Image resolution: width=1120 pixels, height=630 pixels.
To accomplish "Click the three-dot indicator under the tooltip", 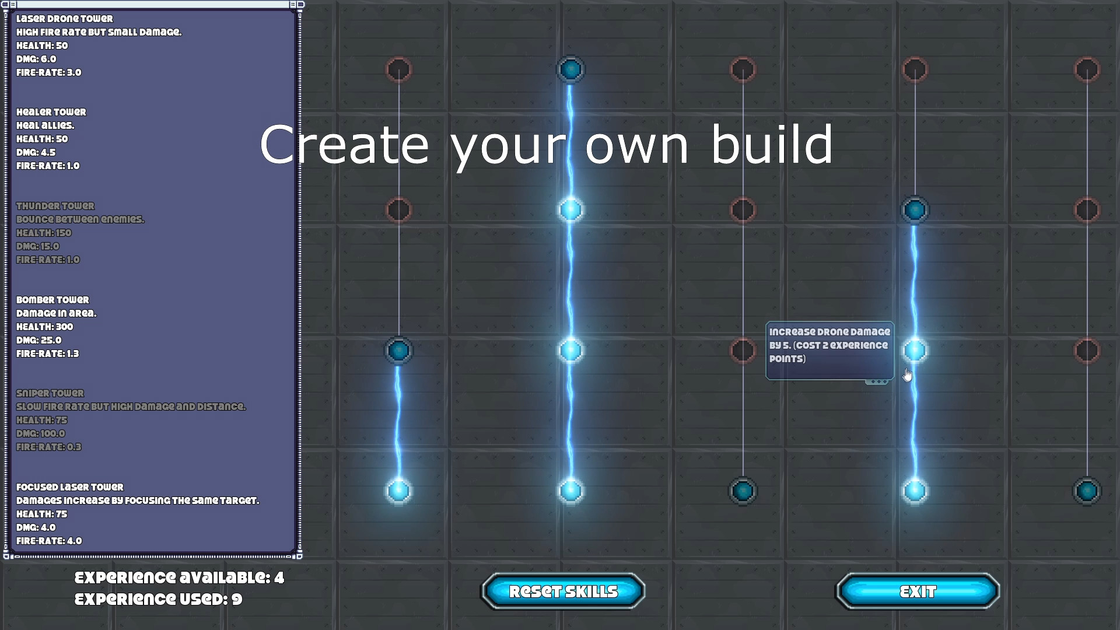I will (878, 381).
